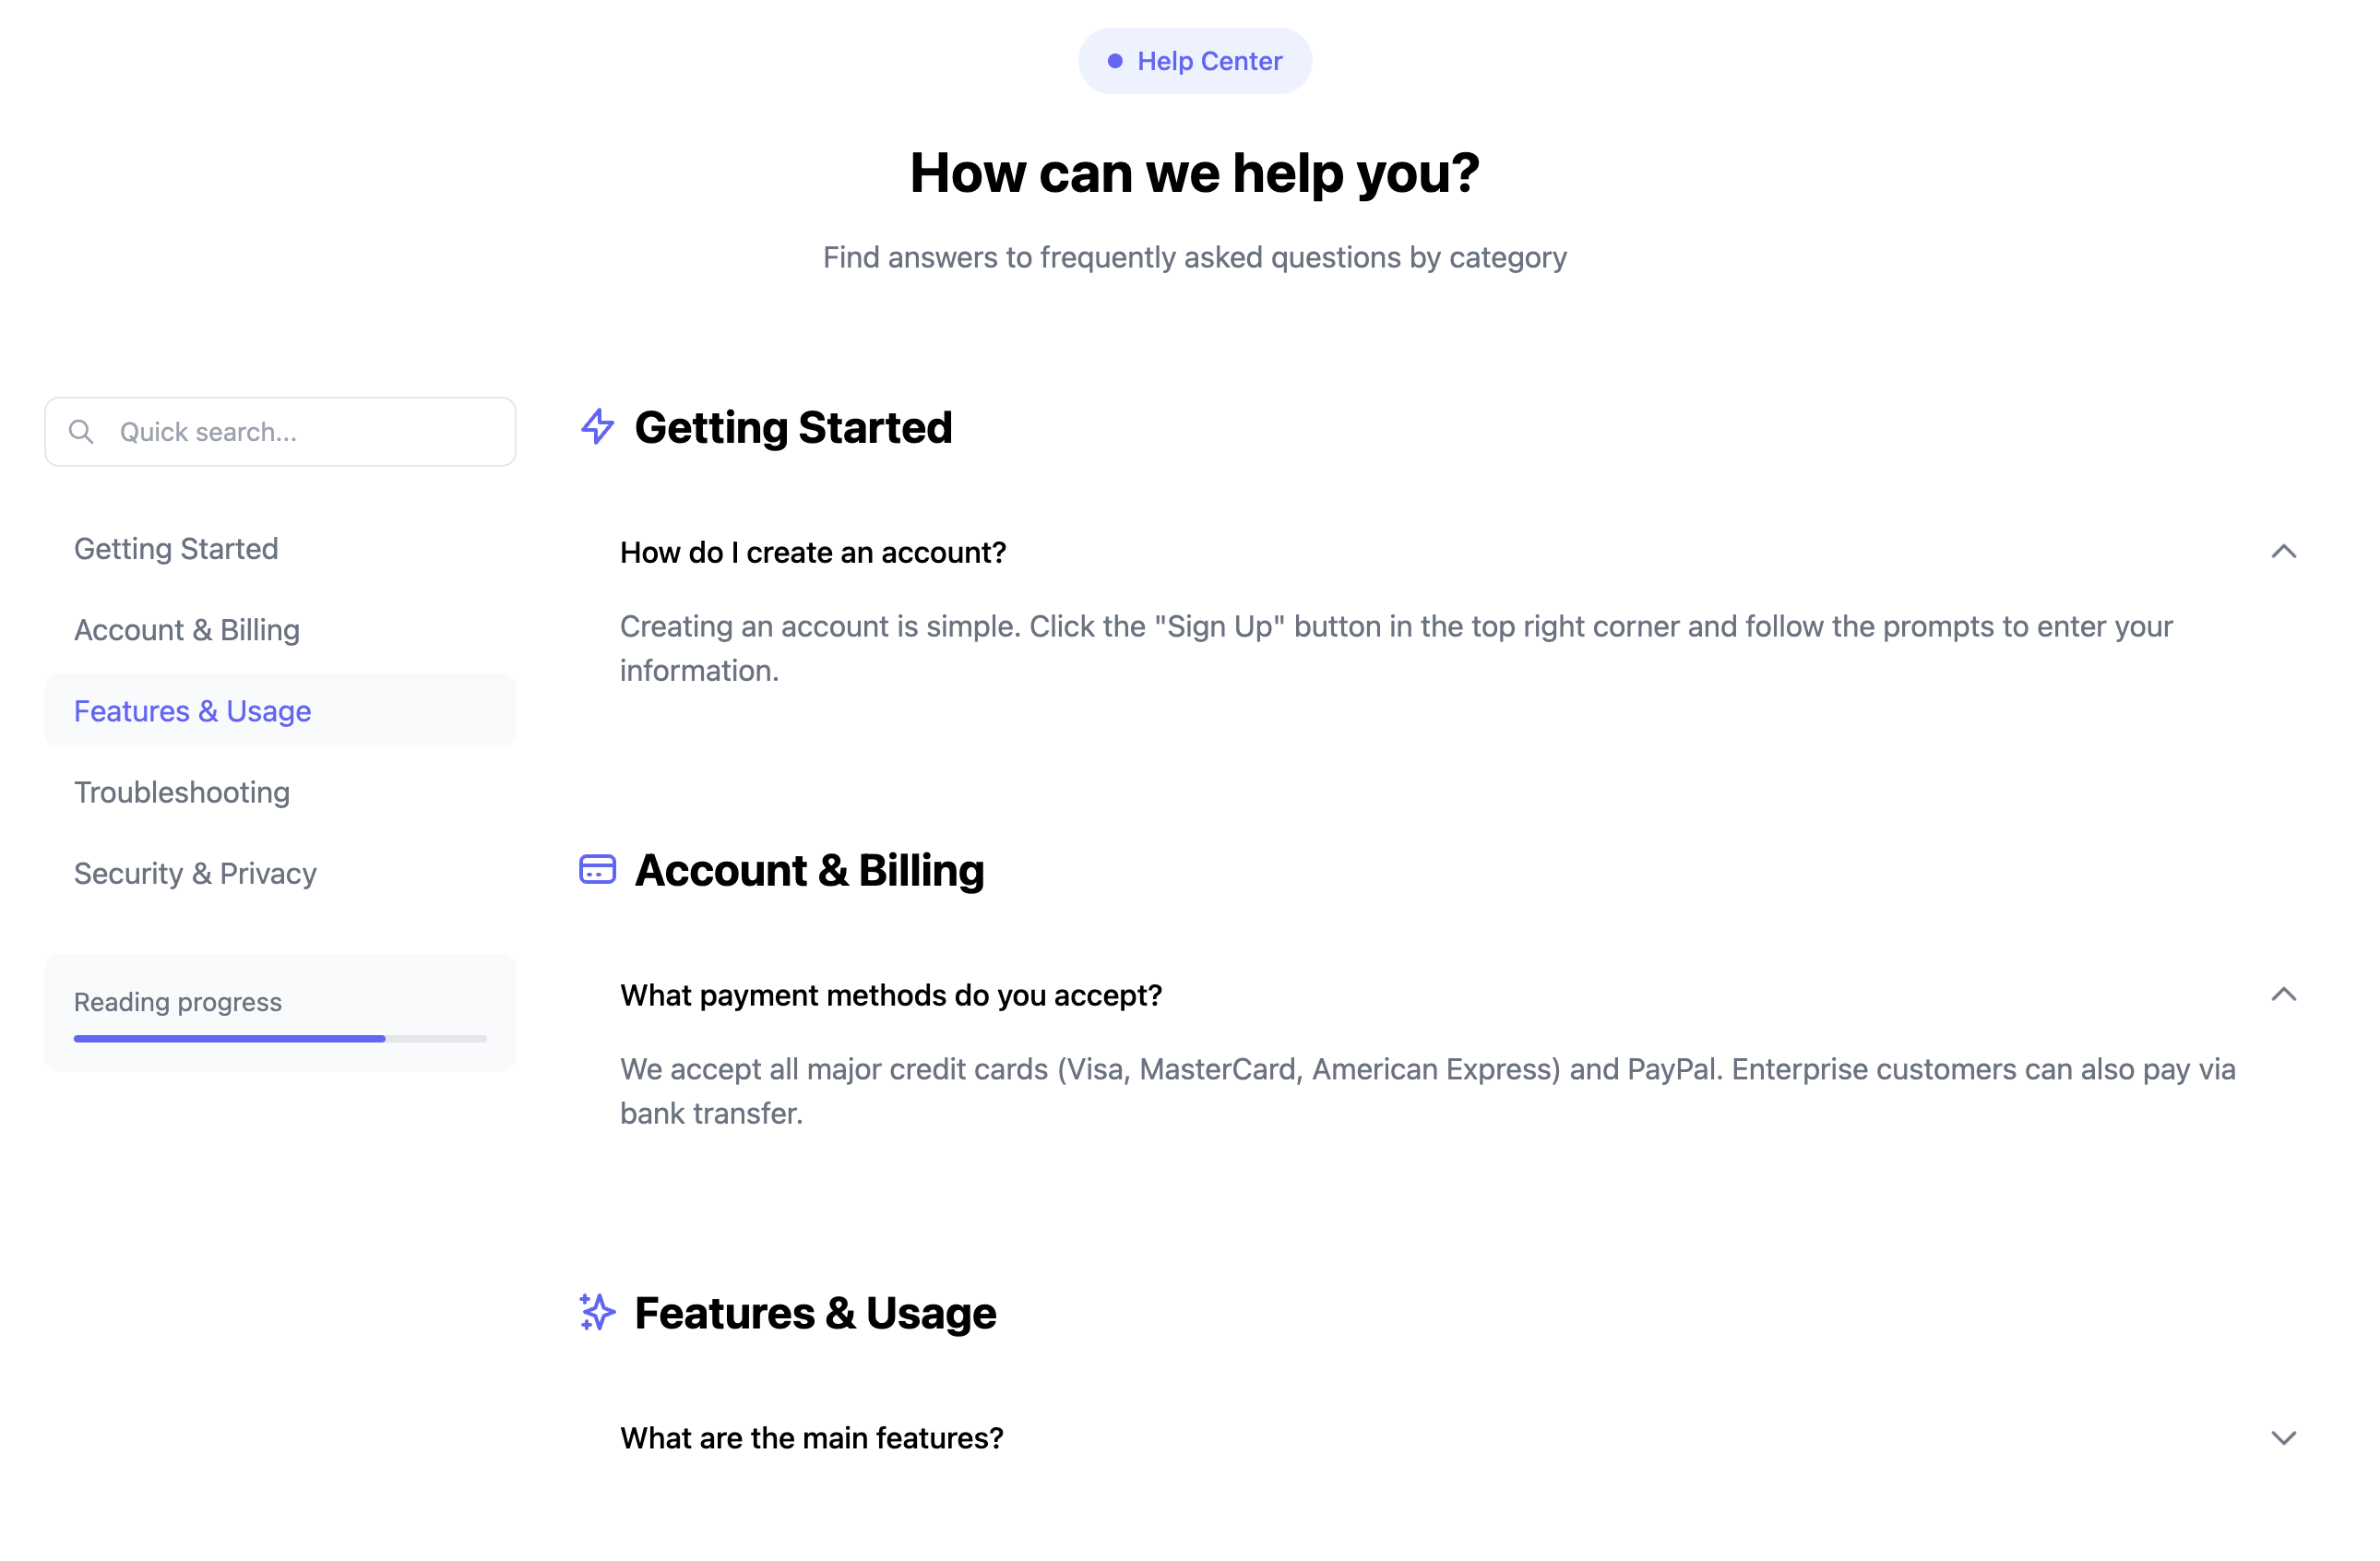Focus the Quick search input field
The image size is (2380, 1561).
point(280,432)
